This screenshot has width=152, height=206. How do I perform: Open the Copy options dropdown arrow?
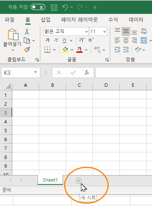pyautogui.click(x=34, y=41)
